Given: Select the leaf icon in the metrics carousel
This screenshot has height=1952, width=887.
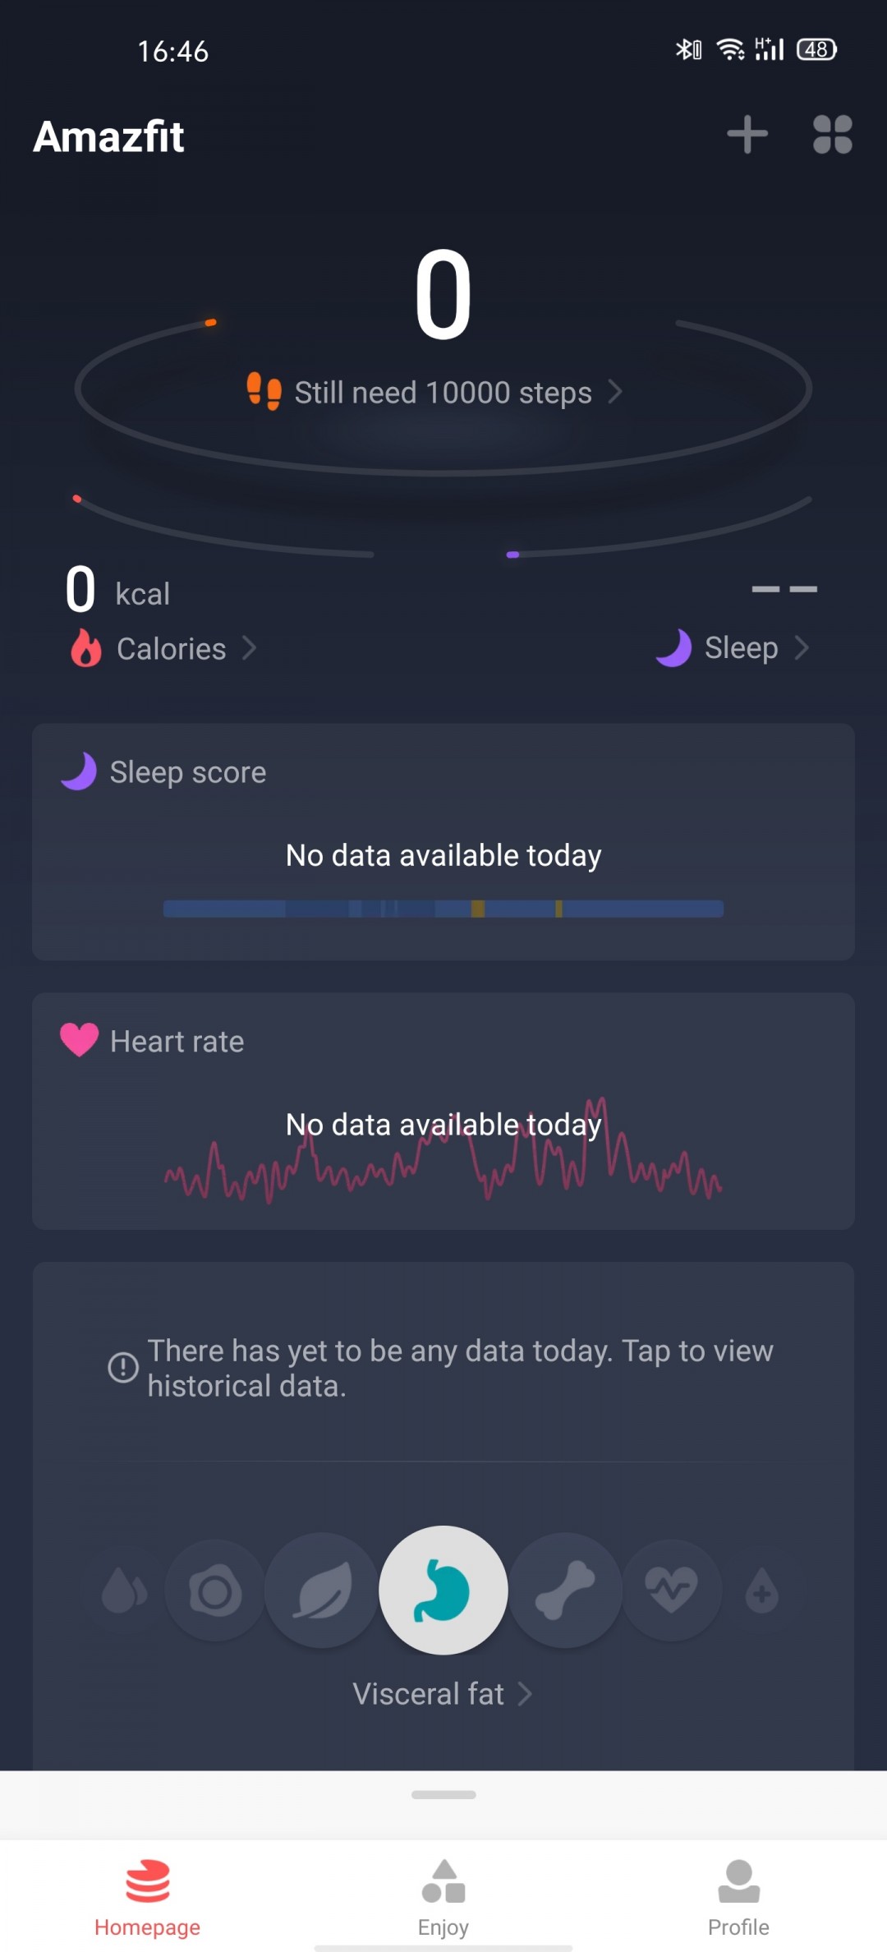Looking at the screenshot, I should pyautogui.click(x=321, y=1589).
